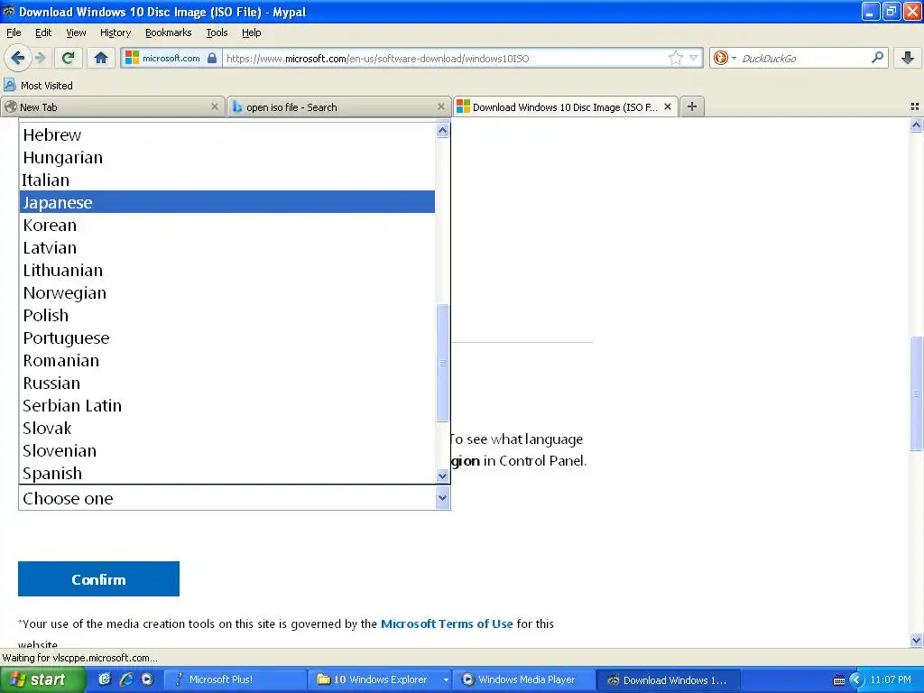924x693 pixels.
Task: Click the Confirm button
Action: (x=98, y=578)
